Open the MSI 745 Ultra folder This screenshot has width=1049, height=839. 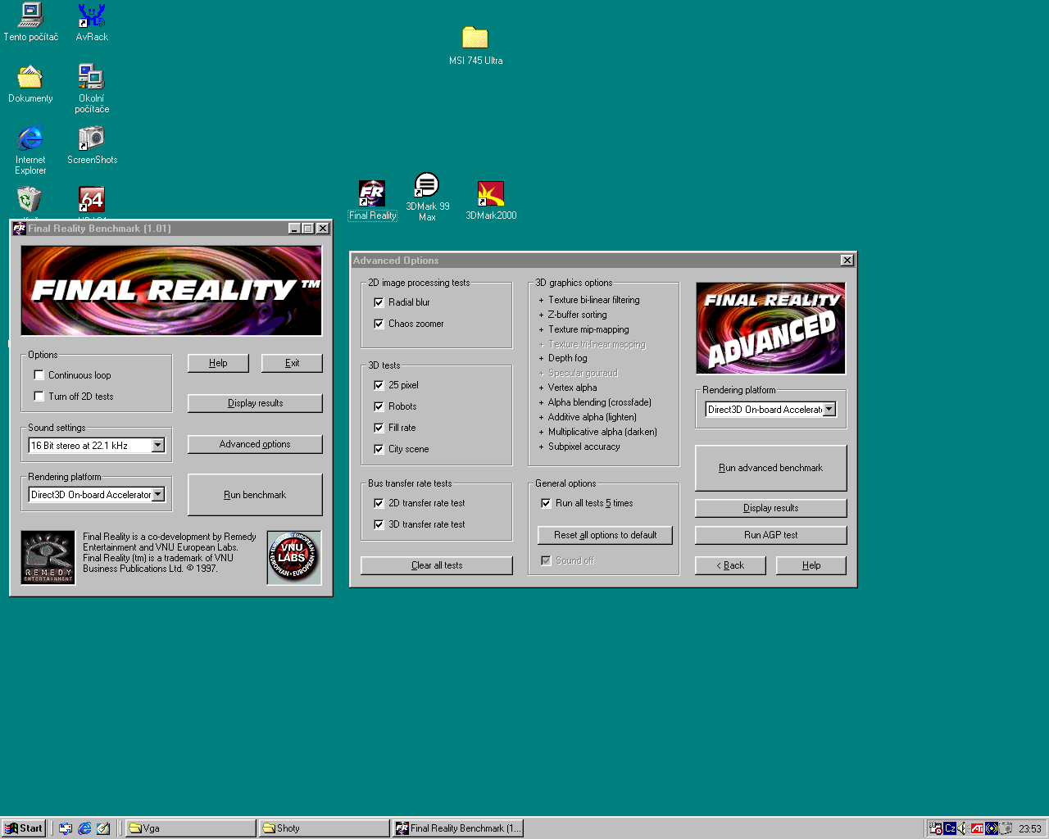point(475,39)
